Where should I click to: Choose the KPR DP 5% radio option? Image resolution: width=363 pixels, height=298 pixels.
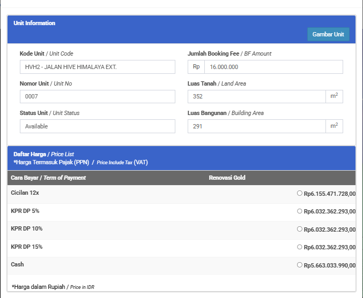point(300,211)
